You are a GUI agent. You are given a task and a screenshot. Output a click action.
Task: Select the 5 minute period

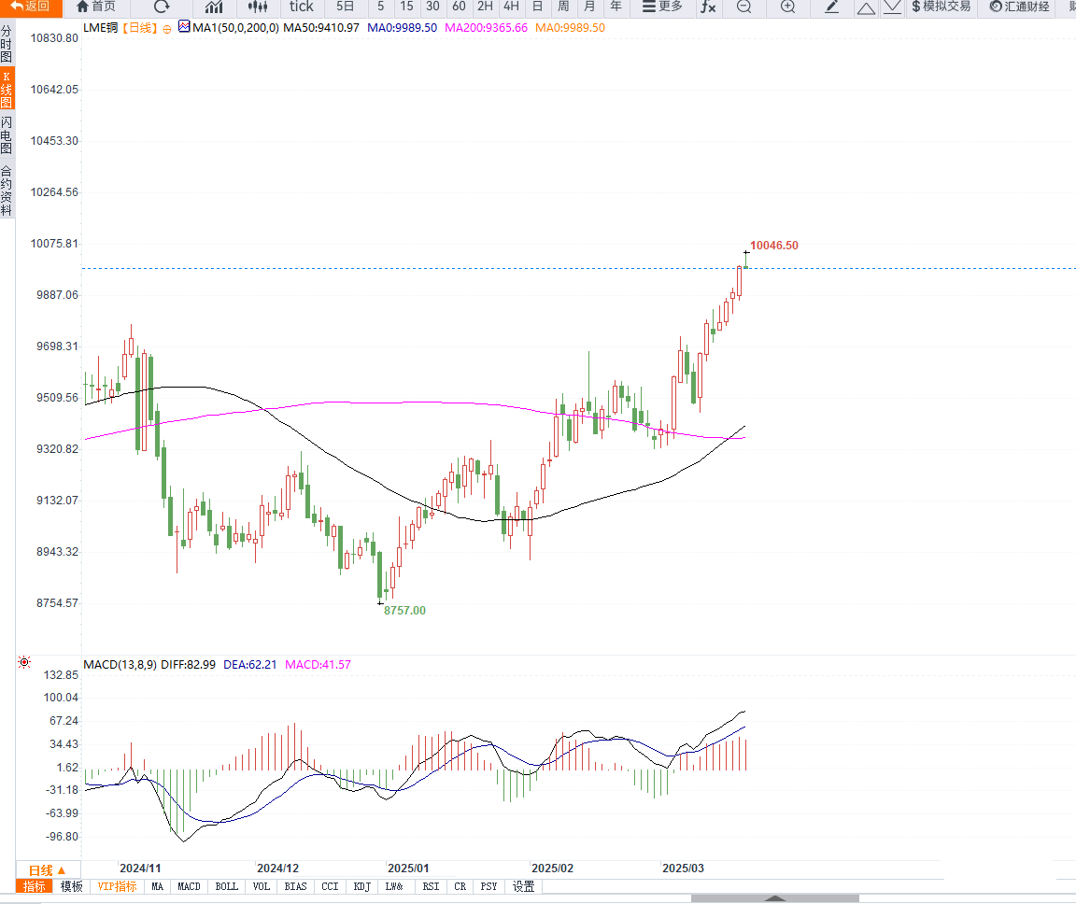381,7
